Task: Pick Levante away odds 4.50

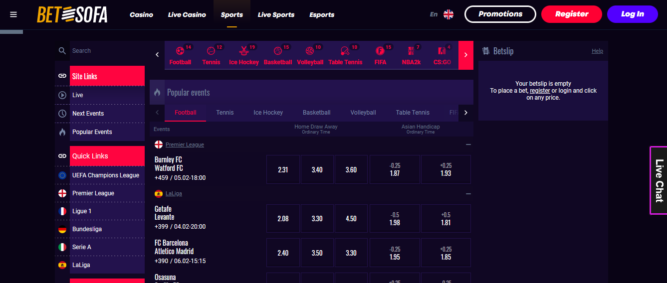Action: (x=351, y=218)
